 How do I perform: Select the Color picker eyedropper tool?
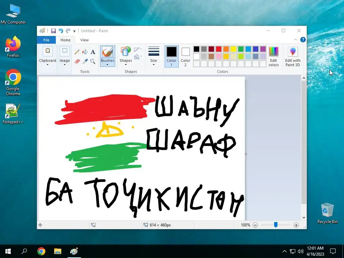tap(85, 61)
